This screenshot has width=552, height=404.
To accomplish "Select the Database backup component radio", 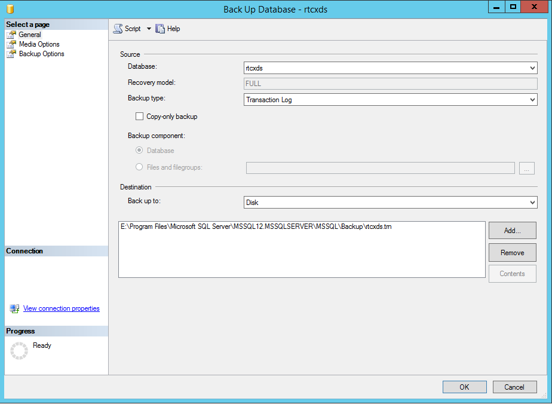I will (139, 151).
